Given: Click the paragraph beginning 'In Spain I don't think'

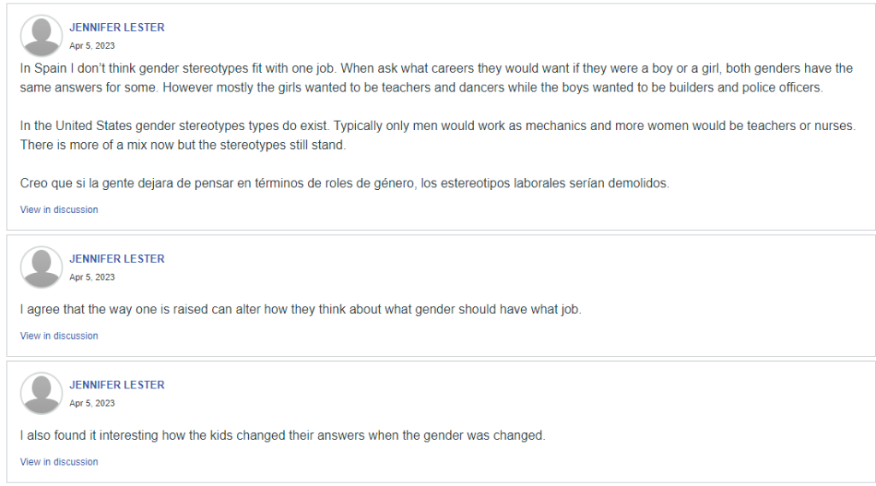Looking at the screenshot, I should click(436, 78).
